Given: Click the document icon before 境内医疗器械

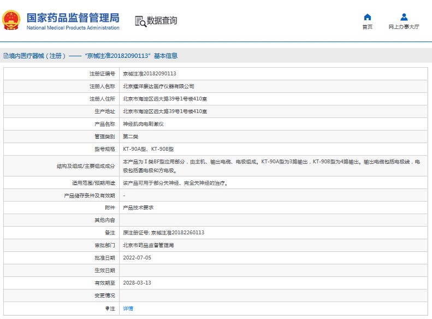Looking at the screenshot, I should coord(6,56).
